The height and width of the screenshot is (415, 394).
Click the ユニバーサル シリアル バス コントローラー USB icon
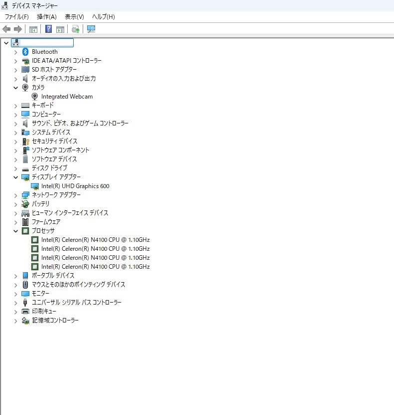point(25,302)
